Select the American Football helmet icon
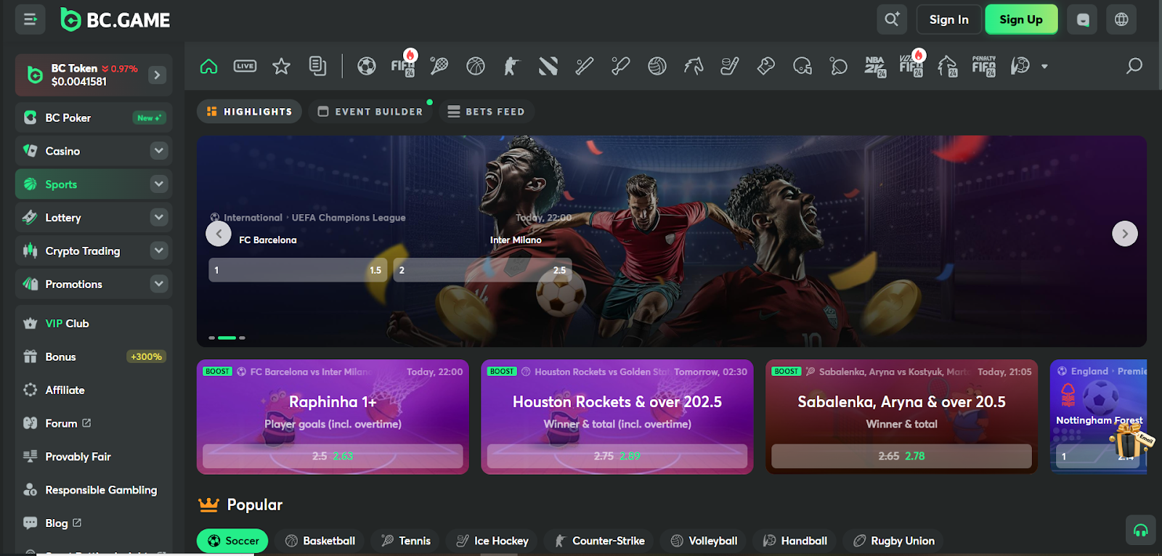The height and width of the screenshot is (556, 1162). [803, 66]
